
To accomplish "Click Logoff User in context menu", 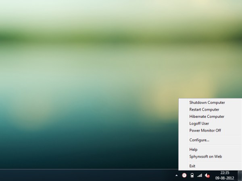I will click(x=211, y=123).
